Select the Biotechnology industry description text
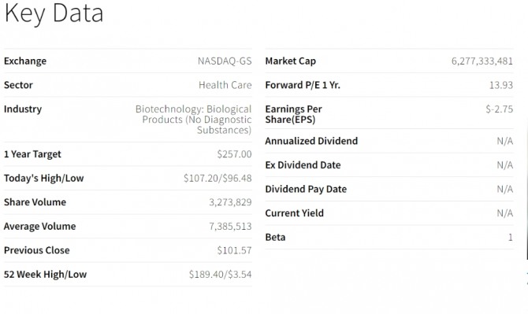Viewport: 528px width, 314px height. pyautogui.click(x=194, y=120)
